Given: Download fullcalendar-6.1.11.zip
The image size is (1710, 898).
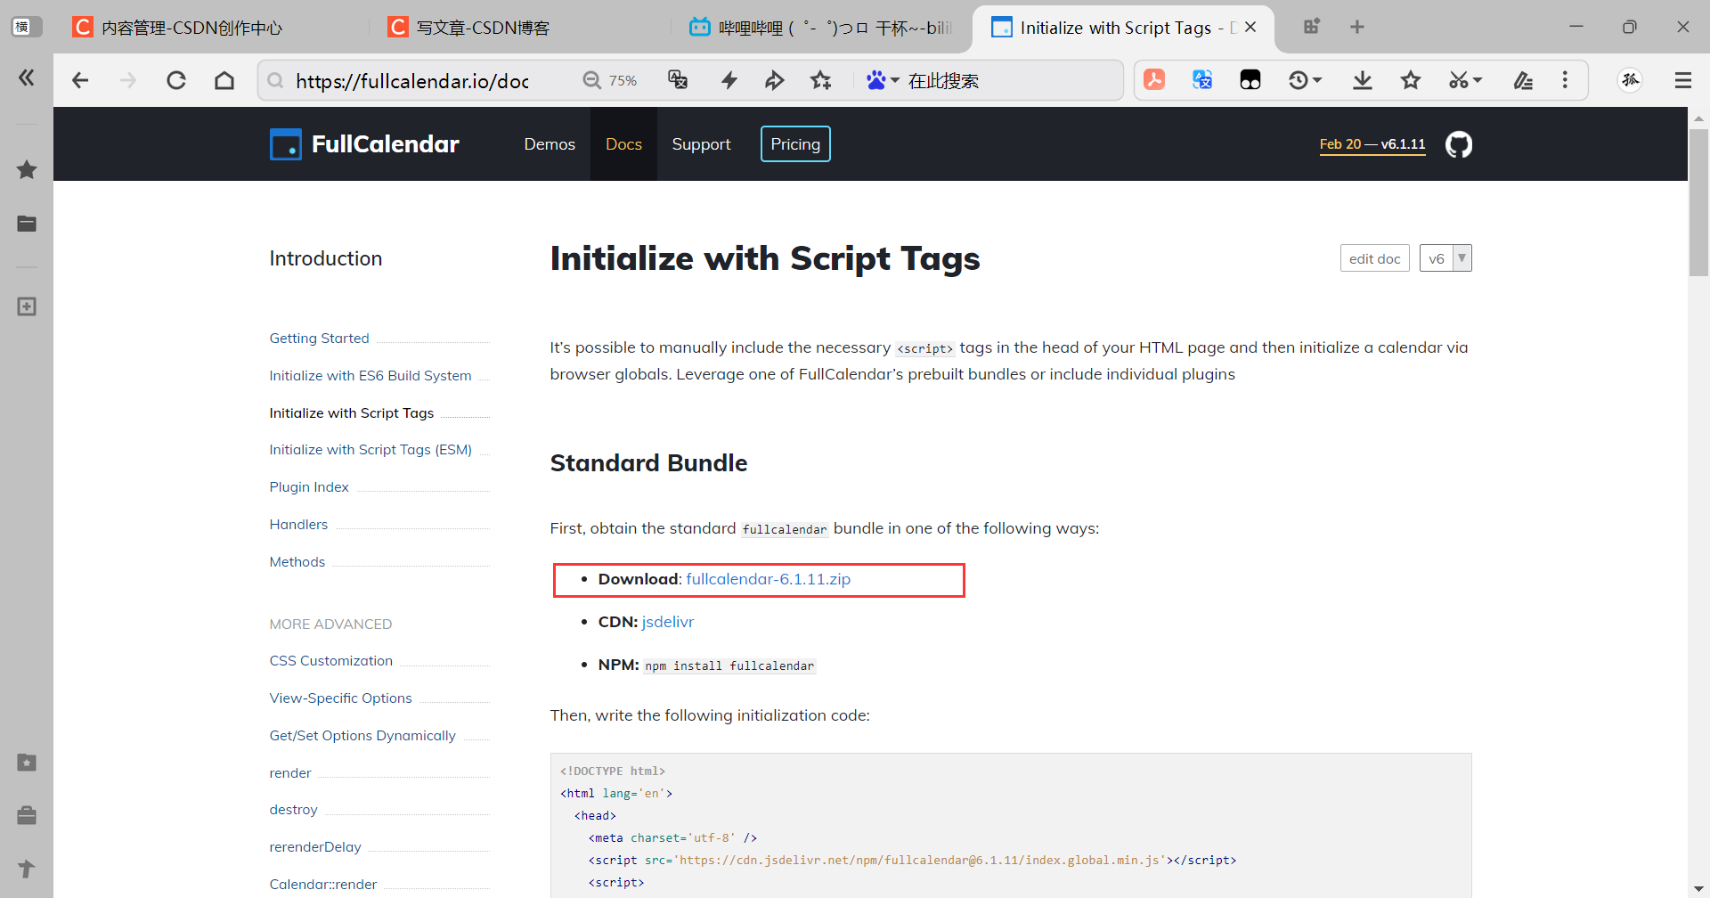Looking at the screenshot, I should coord(768,579).
